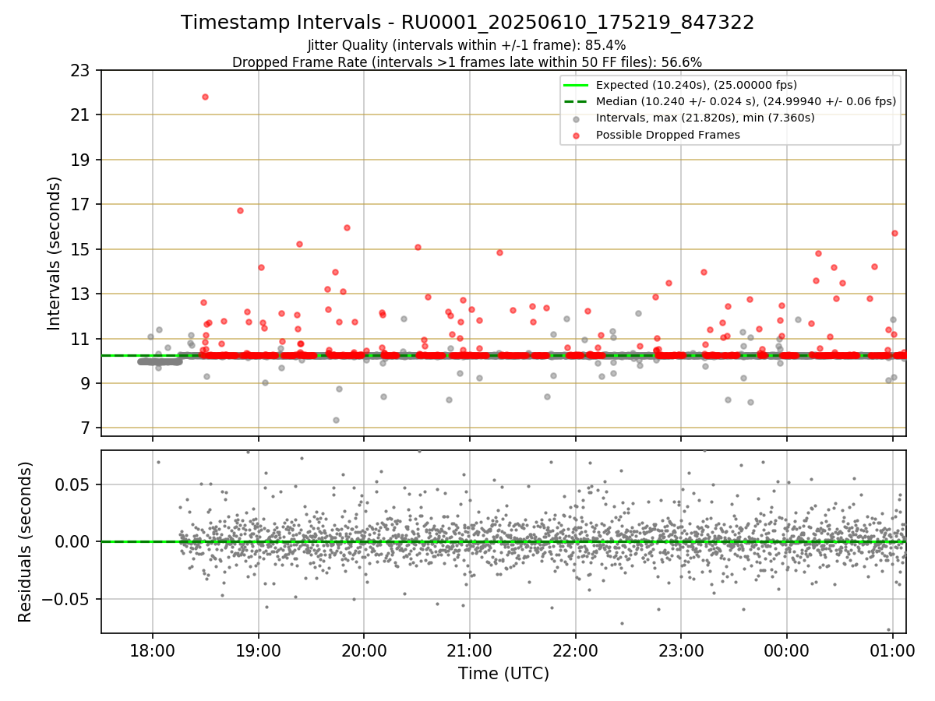935x701 pixels.
Task: Click the x-axis tick label 22:00
Action: click(x=575, y=649)
